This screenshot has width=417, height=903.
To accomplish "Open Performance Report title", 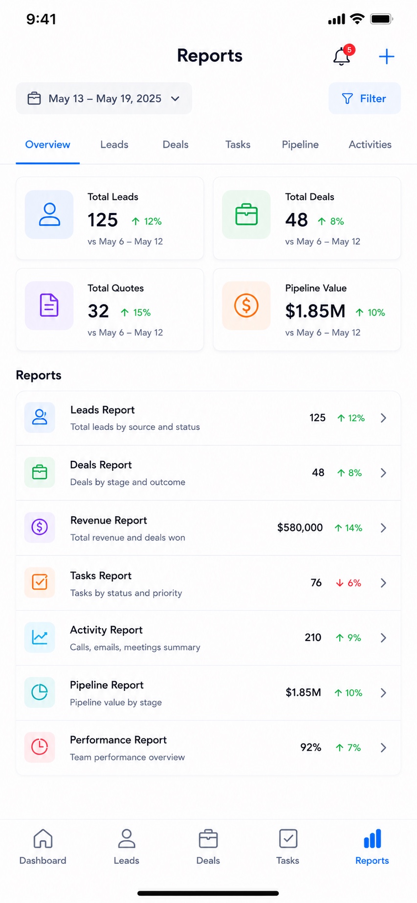I will point(118,739).
